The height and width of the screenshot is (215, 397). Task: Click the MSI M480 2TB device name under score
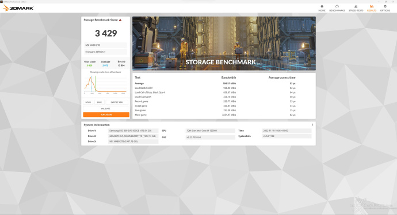tap(106, 45)
